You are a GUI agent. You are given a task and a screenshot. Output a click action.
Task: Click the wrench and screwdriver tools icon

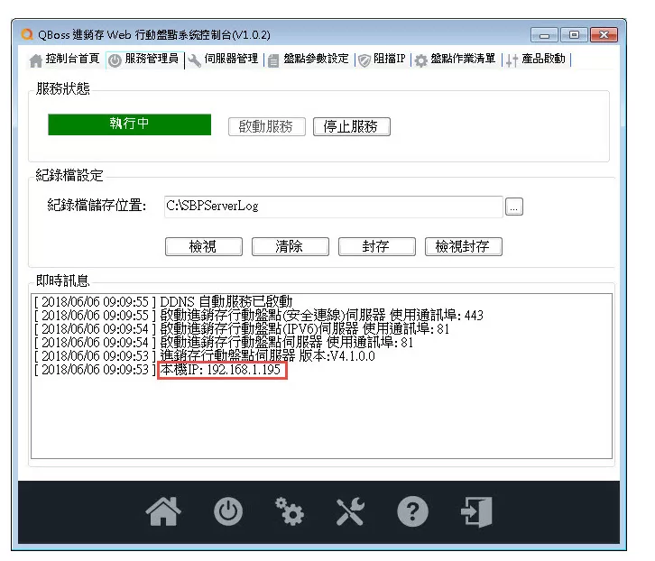pyautogui.click(x=350, y=512)
